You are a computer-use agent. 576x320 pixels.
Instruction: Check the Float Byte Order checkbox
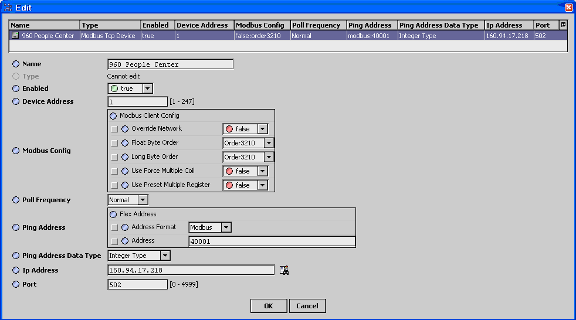[115, 143]
